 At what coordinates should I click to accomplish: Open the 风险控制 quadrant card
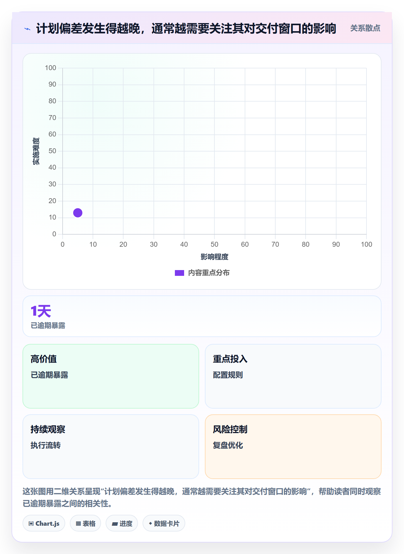click(x=293, y=446)
